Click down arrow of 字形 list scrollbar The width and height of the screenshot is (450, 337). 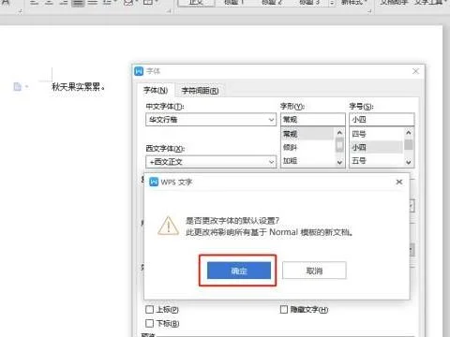[x=339, y=162]
